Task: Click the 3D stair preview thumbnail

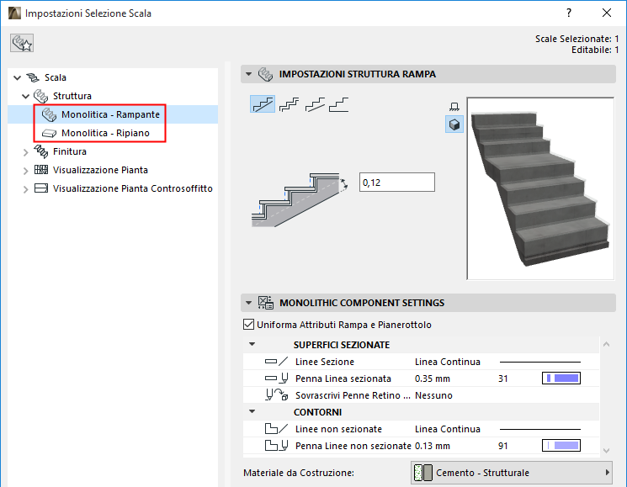Action: [540, 188]
